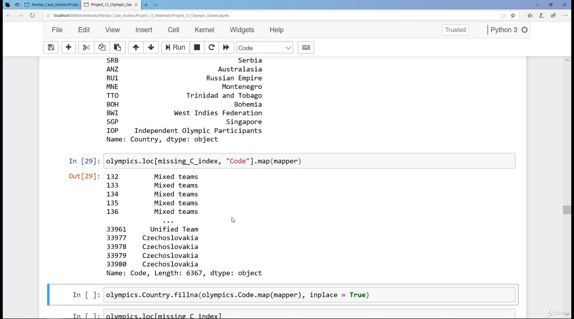This screenshot has height=319, width=574.
Task: Click the page scrollbar thumb
Action: pos(567,210)
